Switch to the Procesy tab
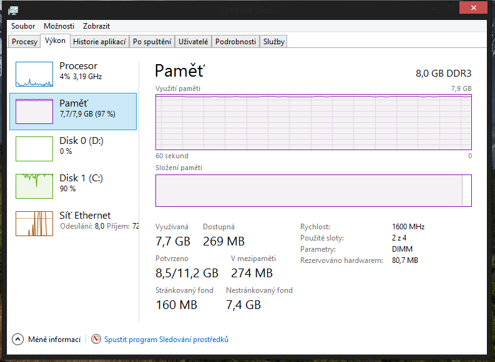495x362 pixels. click(25, 42)
